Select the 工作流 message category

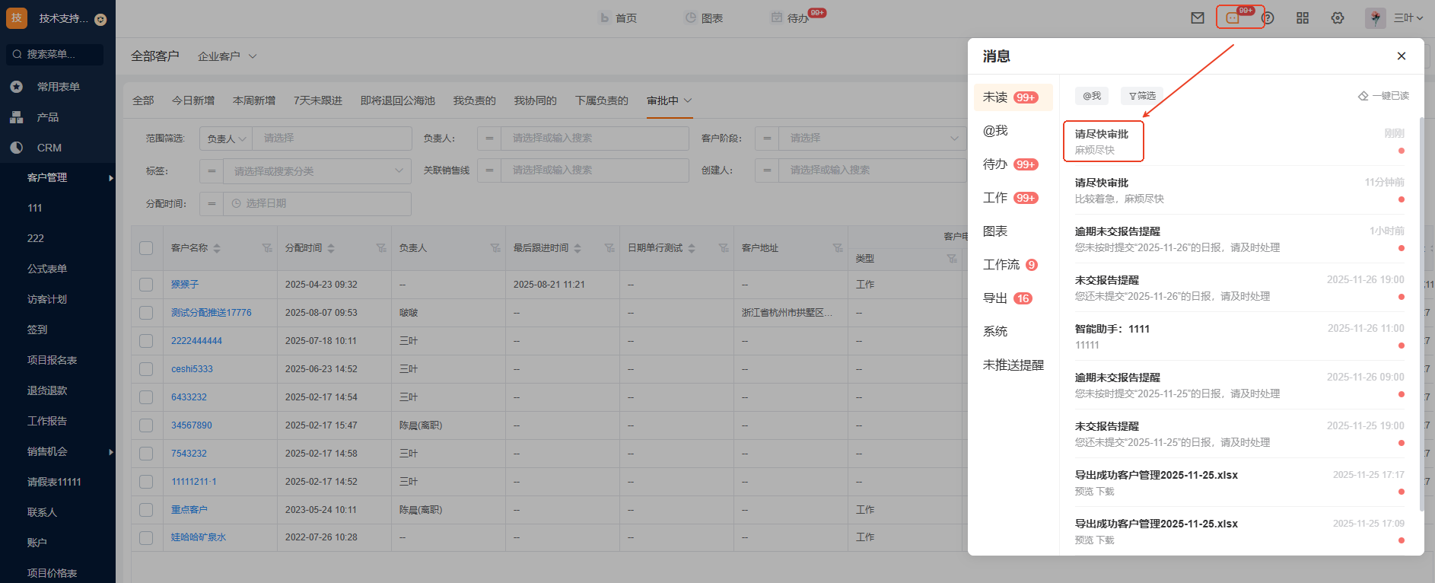pyautogui.click(x=1001, y=265)
